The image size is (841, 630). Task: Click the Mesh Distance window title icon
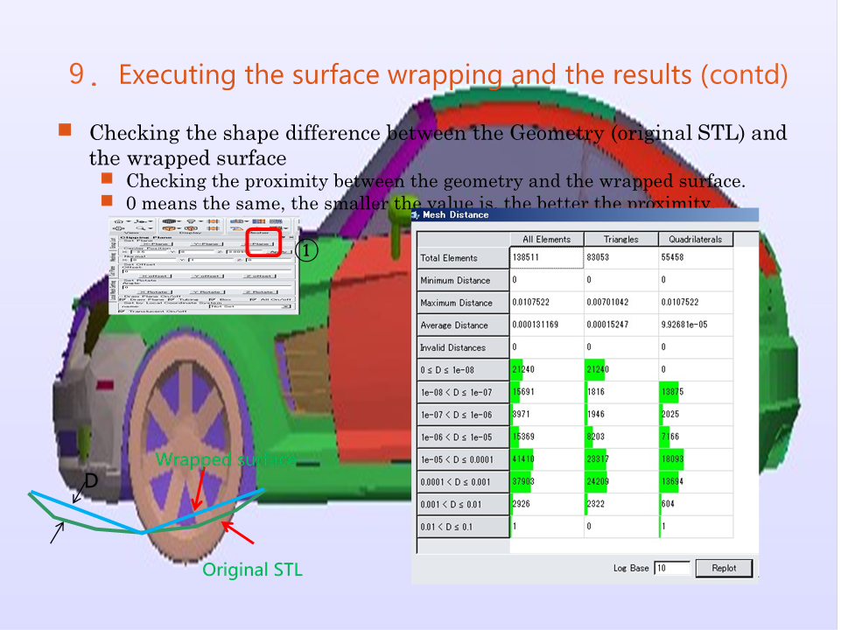pos(417,214)
